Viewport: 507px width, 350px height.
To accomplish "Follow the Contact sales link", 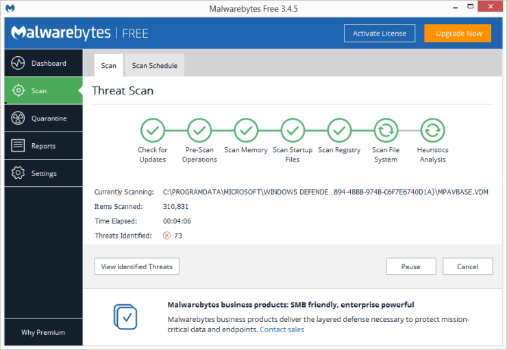I will click(282, 329).
